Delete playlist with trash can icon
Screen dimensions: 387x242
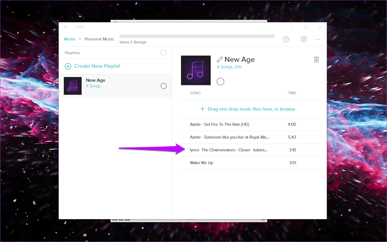317,59
